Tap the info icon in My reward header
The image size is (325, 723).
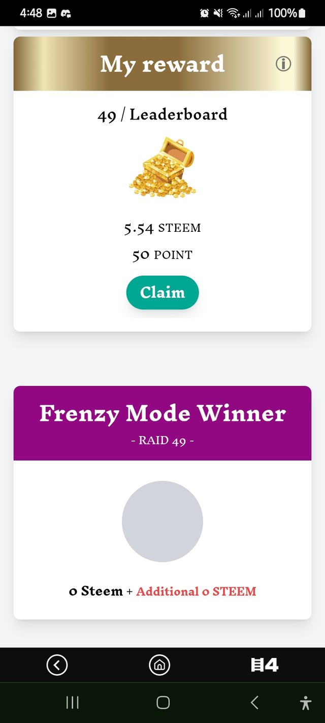coord(283,64)
